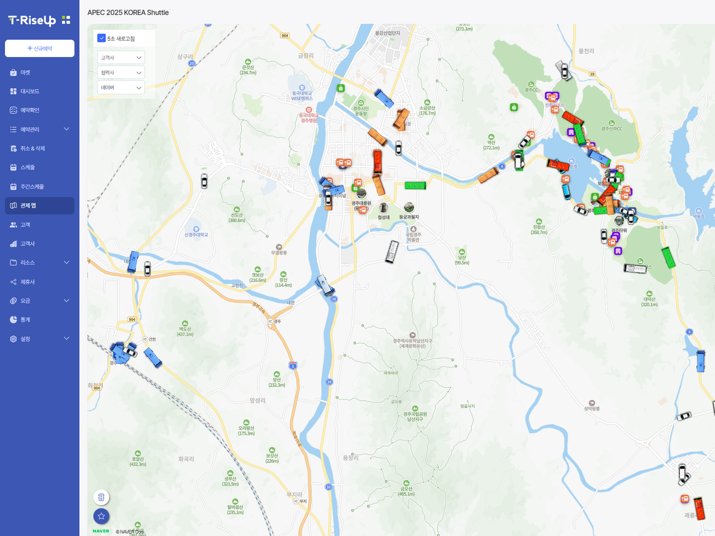Go to the 고객 menu

(40, 224)
